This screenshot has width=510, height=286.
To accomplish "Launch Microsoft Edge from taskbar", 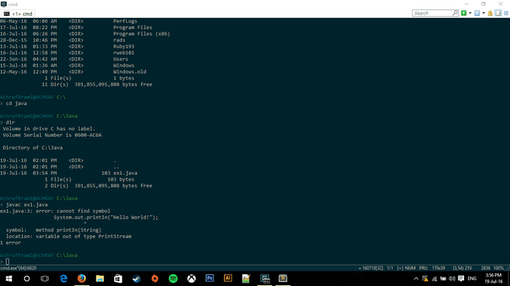I will 63,278.
